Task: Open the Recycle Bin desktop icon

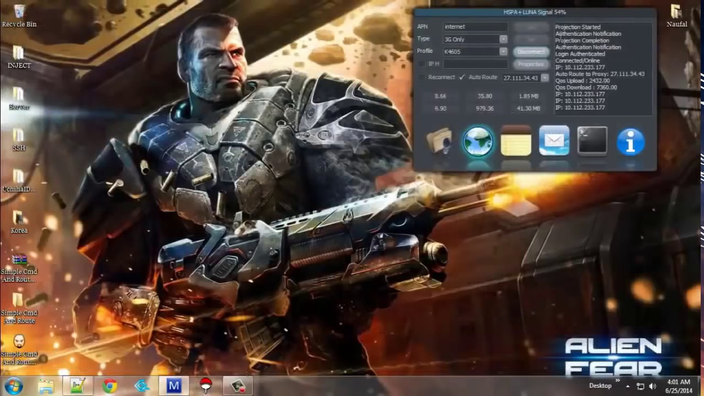Action: pyautogui.click(x=19, y=16)
